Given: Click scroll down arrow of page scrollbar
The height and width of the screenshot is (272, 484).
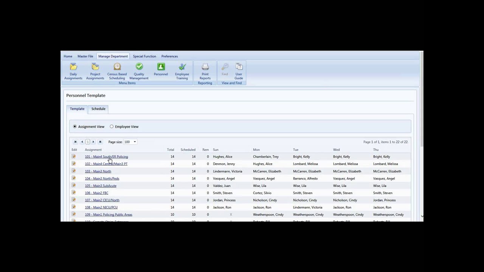Looking at the screenshot, I should tap(422, 216).
